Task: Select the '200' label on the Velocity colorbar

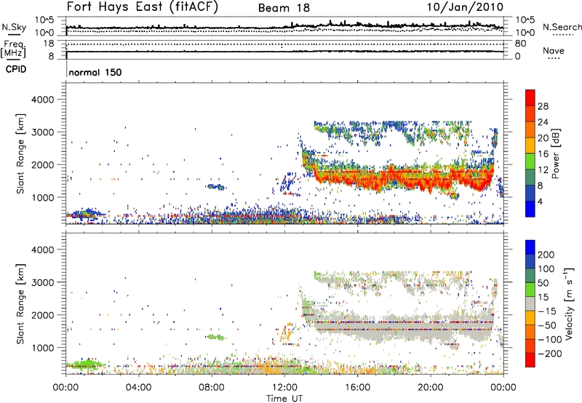Action: (546, 255)
